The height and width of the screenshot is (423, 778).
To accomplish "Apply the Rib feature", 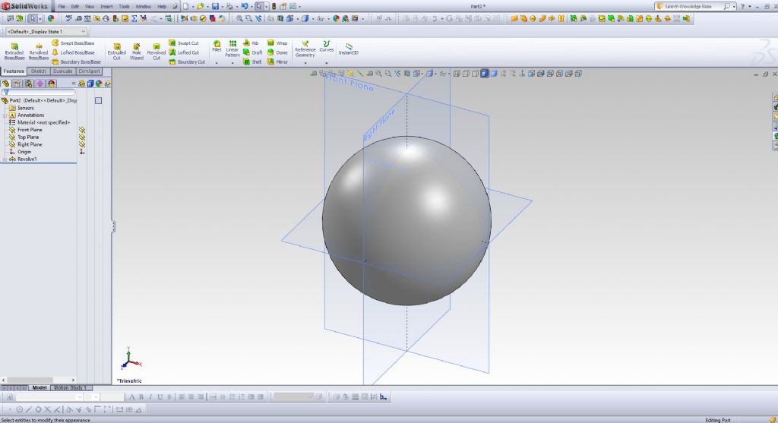I will [251, 43].
